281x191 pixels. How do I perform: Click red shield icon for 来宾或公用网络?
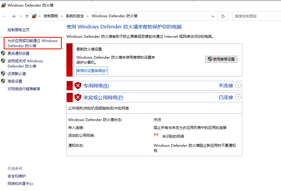coord(78,97)
